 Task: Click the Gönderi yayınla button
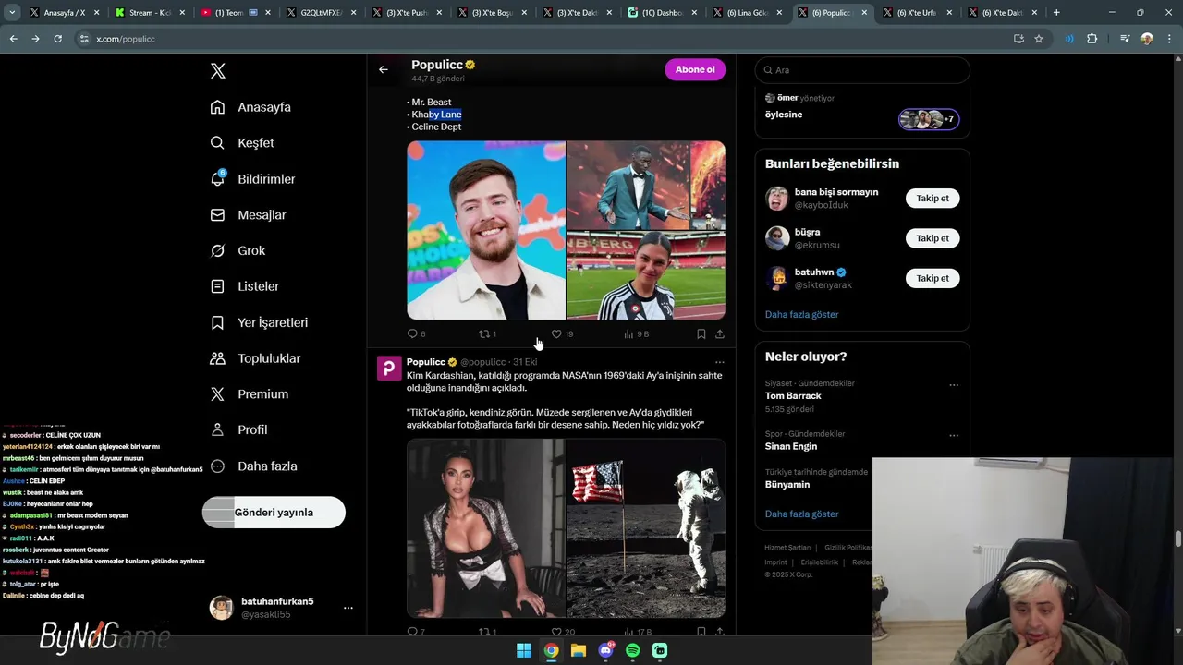[274, 513]
